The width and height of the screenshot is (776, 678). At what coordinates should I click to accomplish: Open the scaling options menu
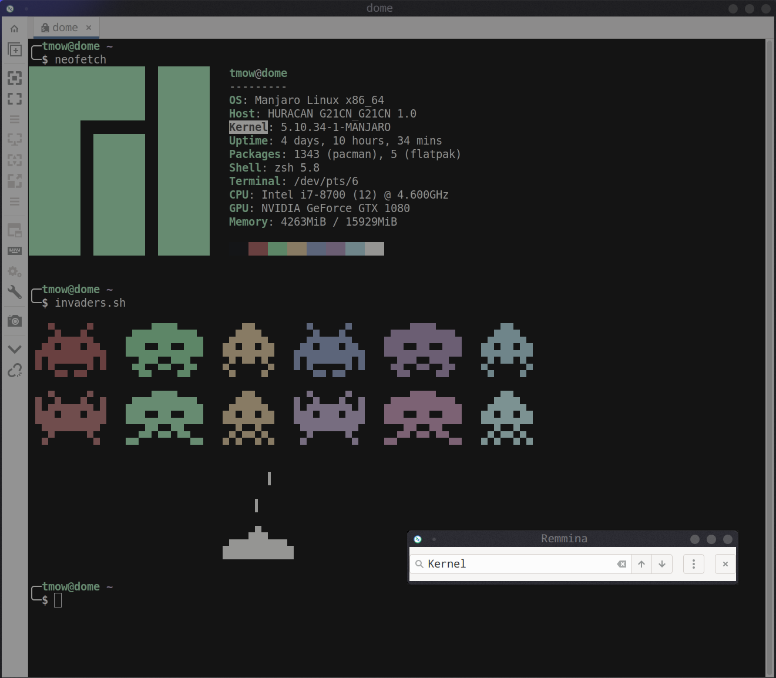tap(14, 202)
